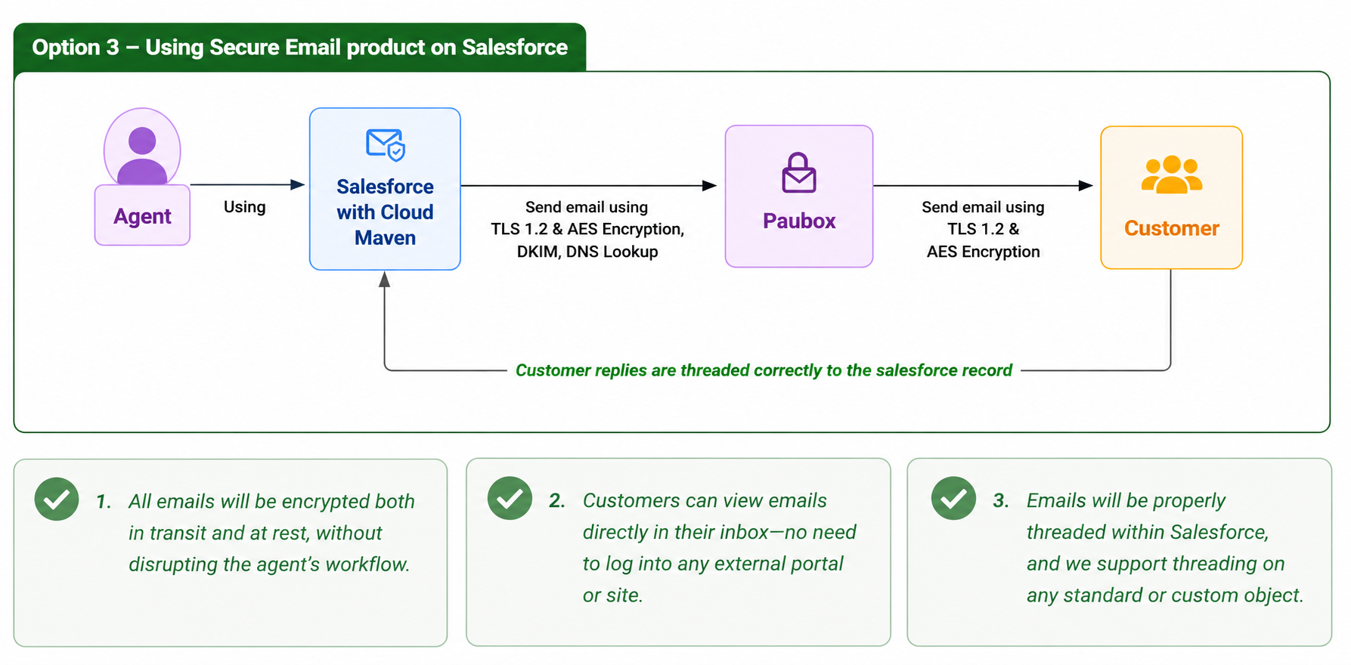Select the "Salesforce with Cloud Maven" label
1351x665 pixels.
(x=386, y=212)
